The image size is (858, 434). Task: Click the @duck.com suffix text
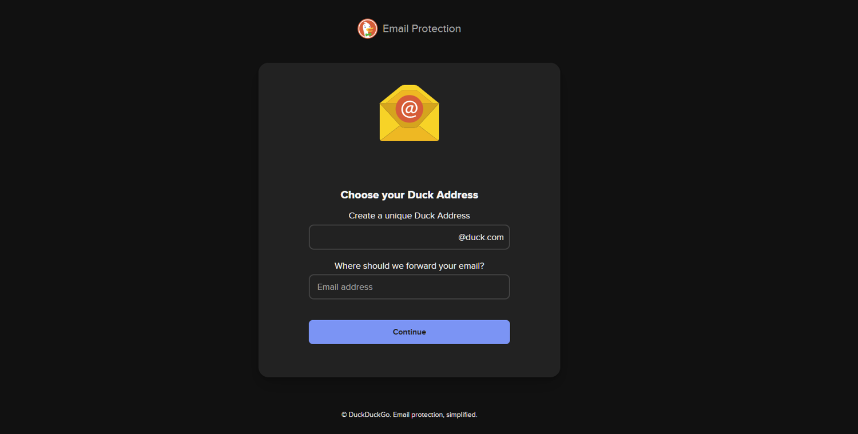481,237
